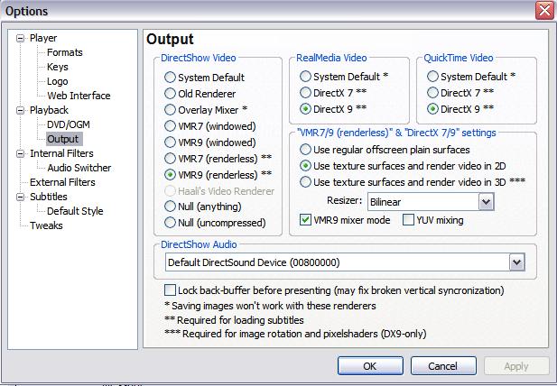Confirm settings with OK button

pos(370,366)
